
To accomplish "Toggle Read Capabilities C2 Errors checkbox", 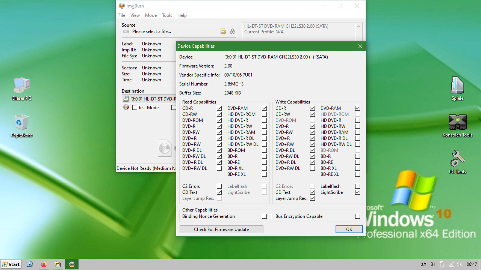I will (x=219, y=186).
